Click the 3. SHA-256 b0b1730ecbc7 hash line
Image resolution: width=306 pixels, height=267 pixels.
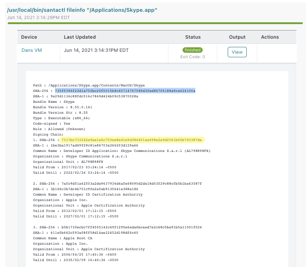[117, 227]
